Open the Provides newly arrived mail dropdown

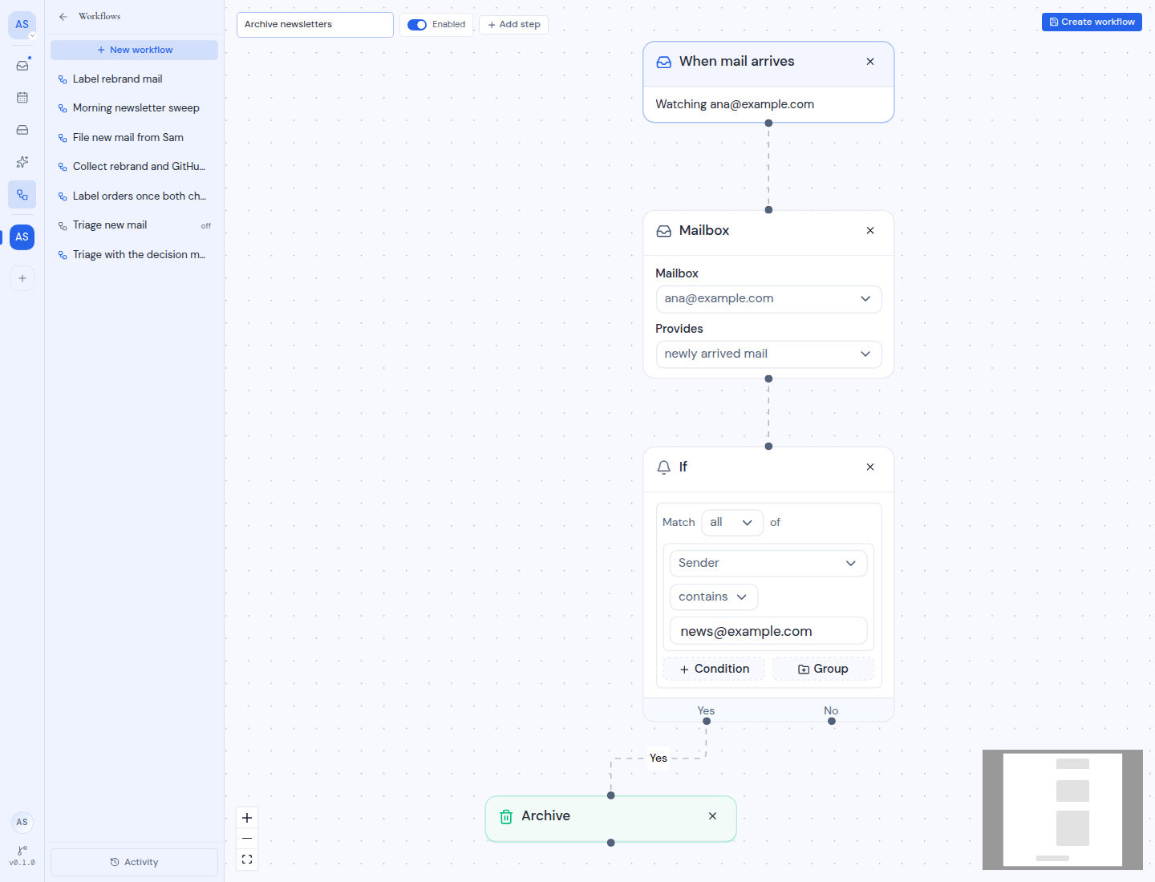[768, 354]
